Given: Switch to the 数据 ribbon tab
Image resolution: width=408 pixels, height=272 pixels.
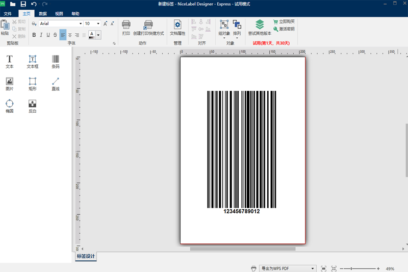Looking at the screenshot, I should pos(43,13).
